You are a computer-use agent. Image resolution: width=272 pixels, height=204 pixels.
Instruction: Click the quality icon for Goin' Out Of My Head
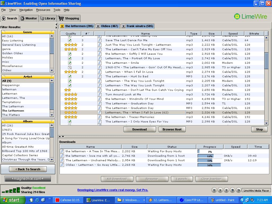(x=70, y=67)
